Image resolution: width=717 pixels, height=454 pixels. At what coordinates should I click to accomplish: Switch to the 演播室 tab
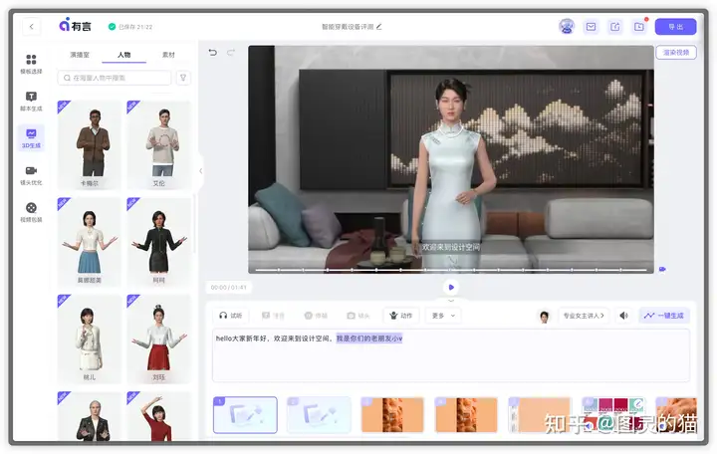click(x=80, y=55)
